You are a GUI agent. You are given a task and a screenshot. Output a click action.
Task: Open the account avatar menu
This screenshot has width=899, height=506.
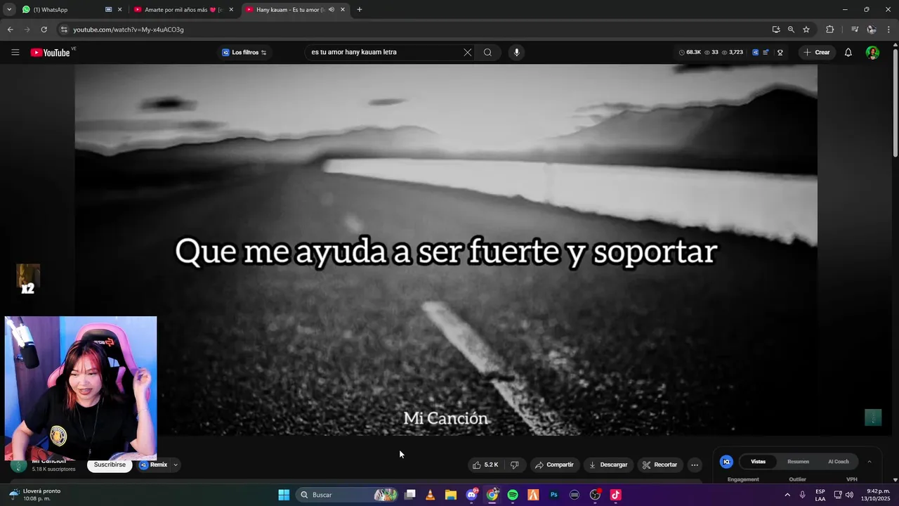872,53
